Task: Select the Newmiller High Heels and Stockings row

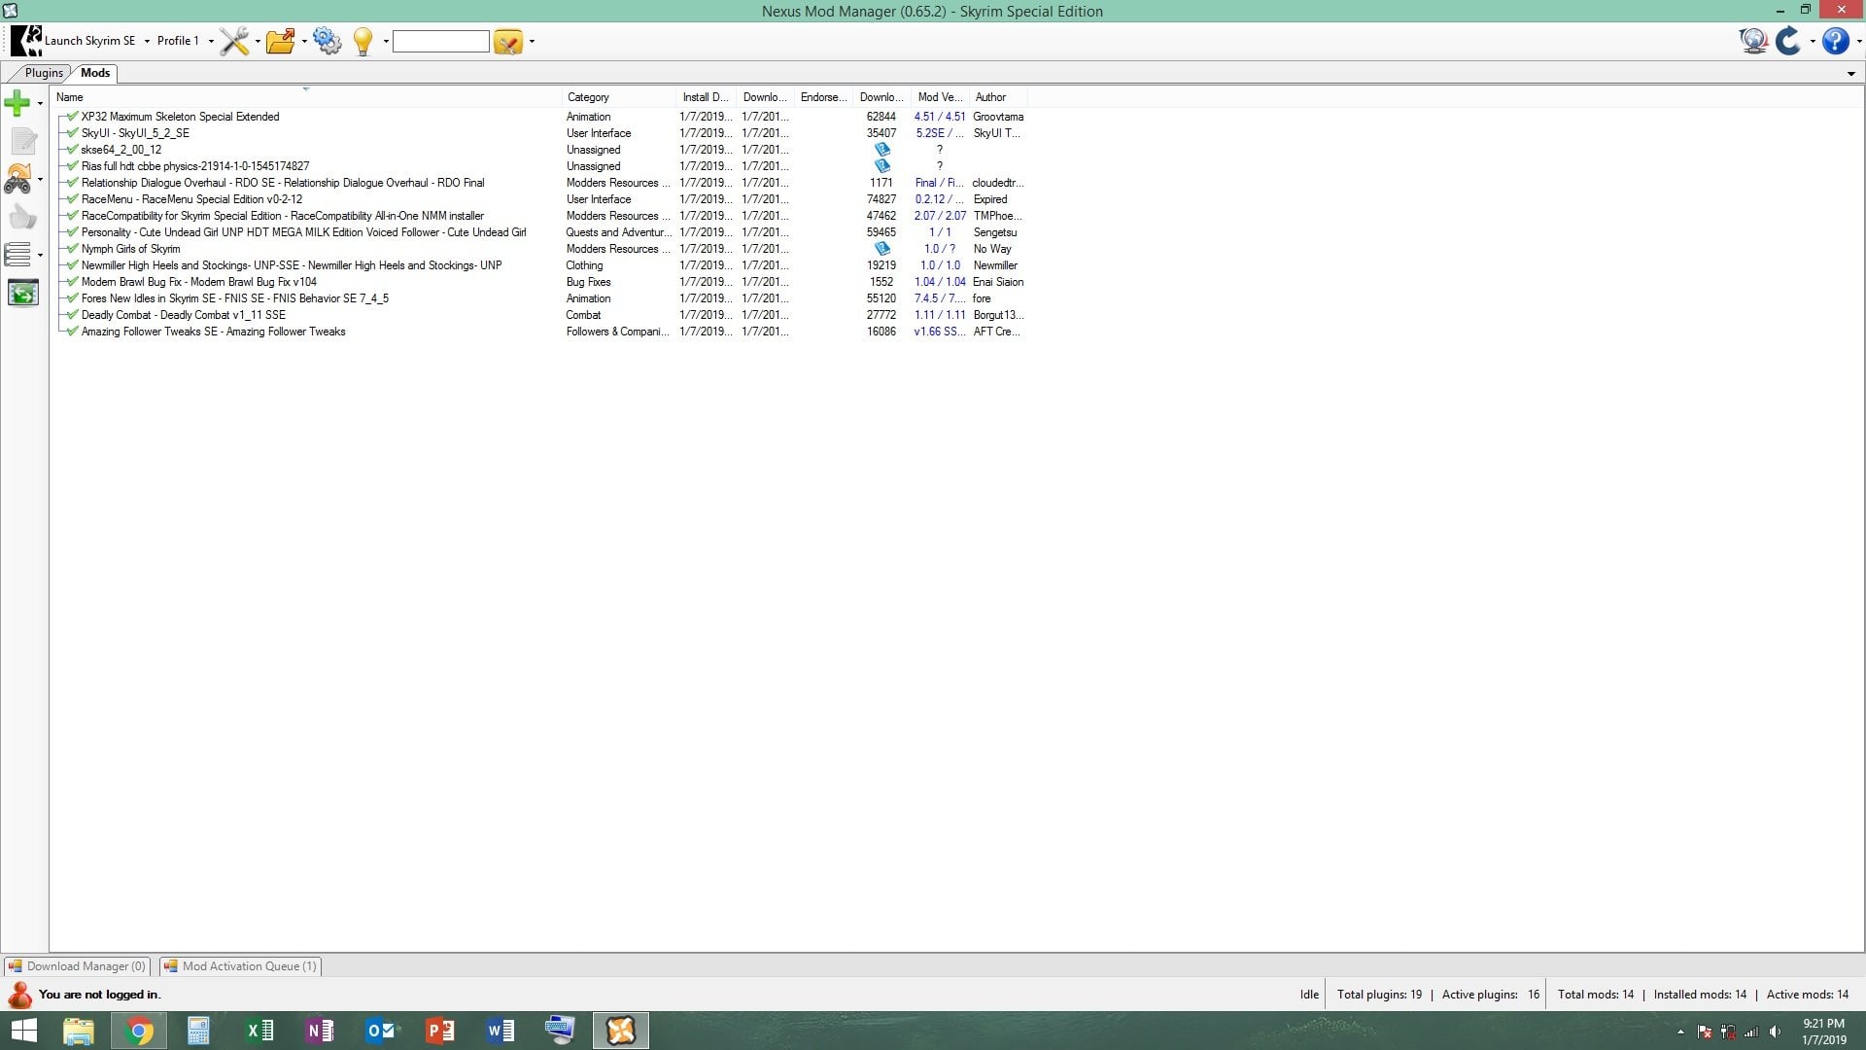Action: click(x=541, y=265)
